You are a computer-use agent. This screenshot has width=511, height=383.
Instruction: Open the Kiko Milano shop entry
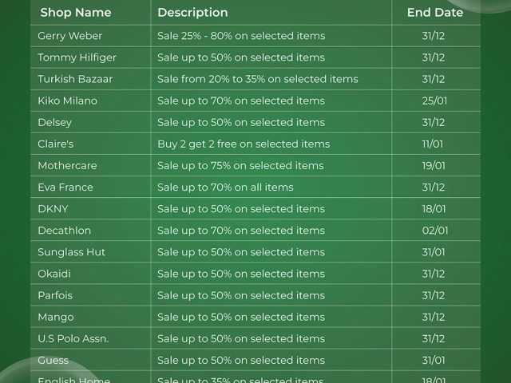67,101
